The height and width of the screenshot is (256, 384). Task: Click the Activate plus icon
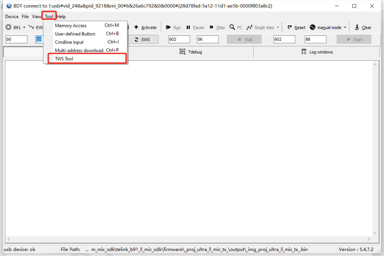[x=136, y=27]
